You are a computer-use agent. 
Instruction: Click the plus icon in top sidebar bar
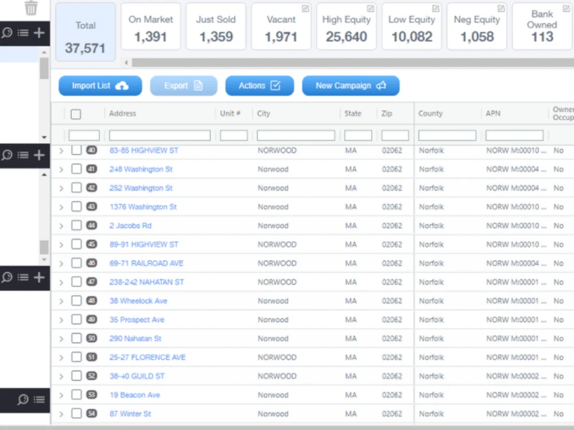(39, 33)
